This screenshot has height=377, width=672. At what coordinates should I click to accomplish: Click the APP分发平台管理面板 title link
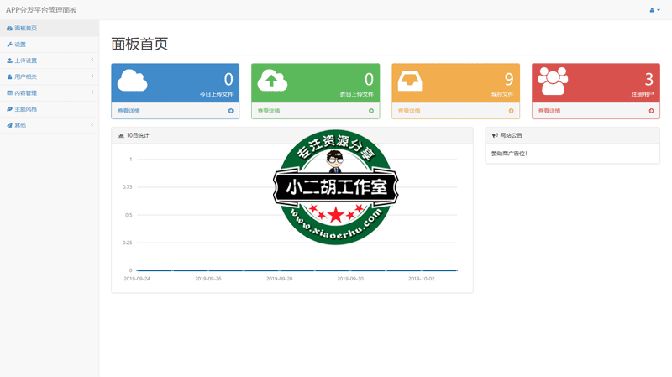tap(41, 10)
